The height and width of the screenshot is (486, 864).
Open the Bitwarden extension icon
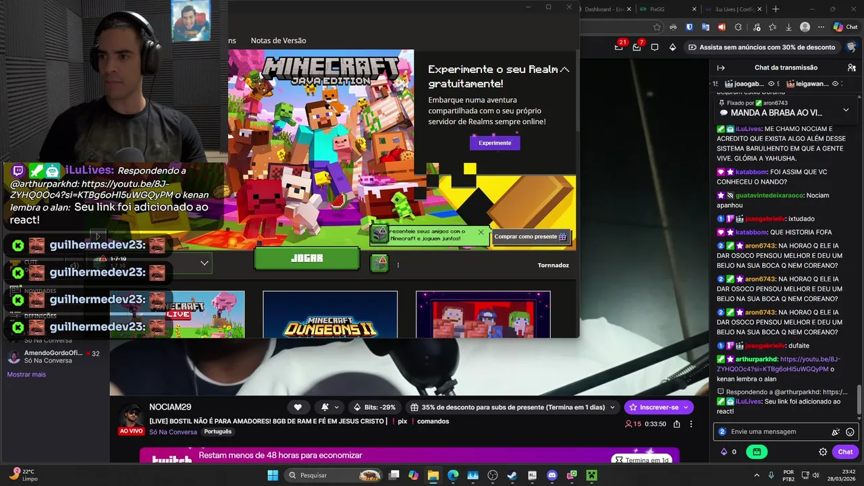[689, 27]
